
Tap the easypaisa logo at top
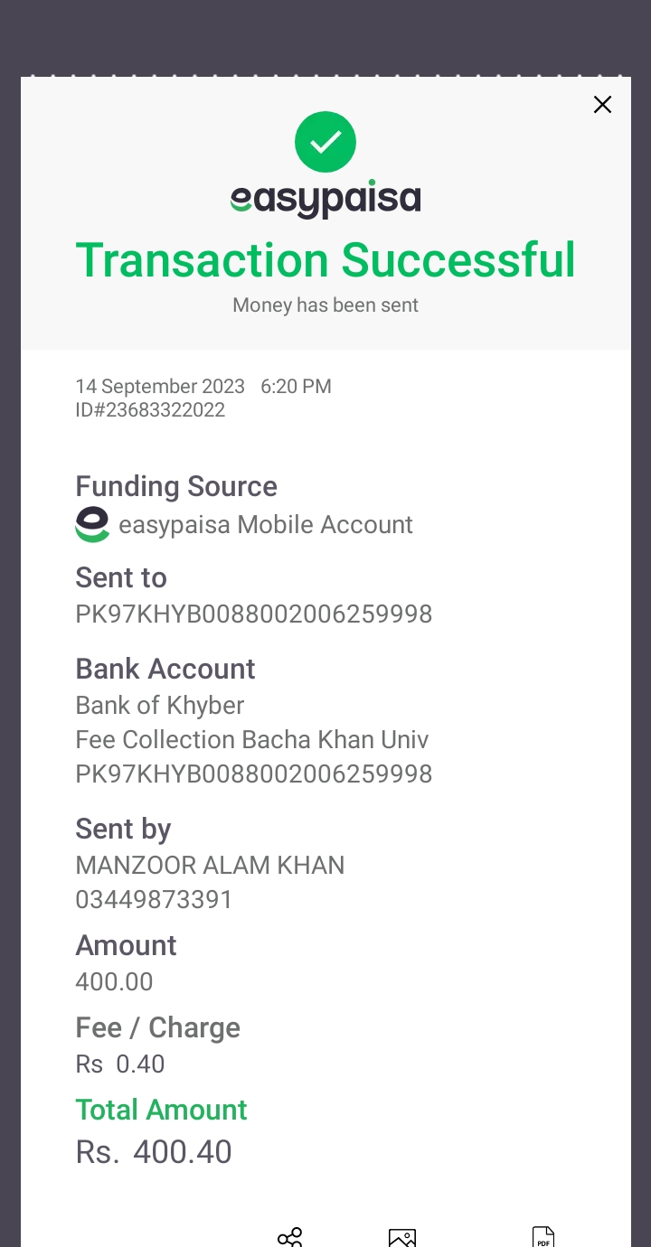(x=325, y=199)
